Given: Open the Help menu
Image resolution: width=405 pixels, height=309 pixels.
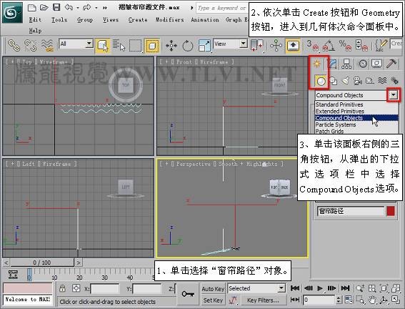Looking at the screenshot, I should 35,31.
